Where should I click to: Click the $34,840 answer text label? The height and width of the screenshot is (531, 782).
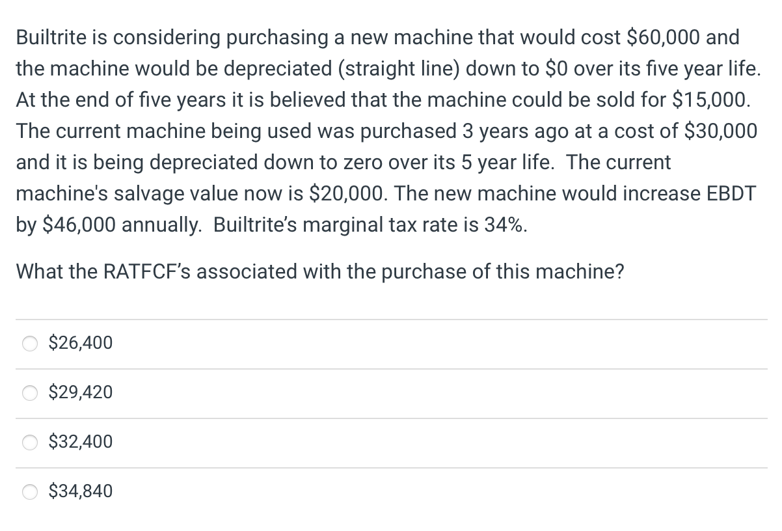(79, 491)
